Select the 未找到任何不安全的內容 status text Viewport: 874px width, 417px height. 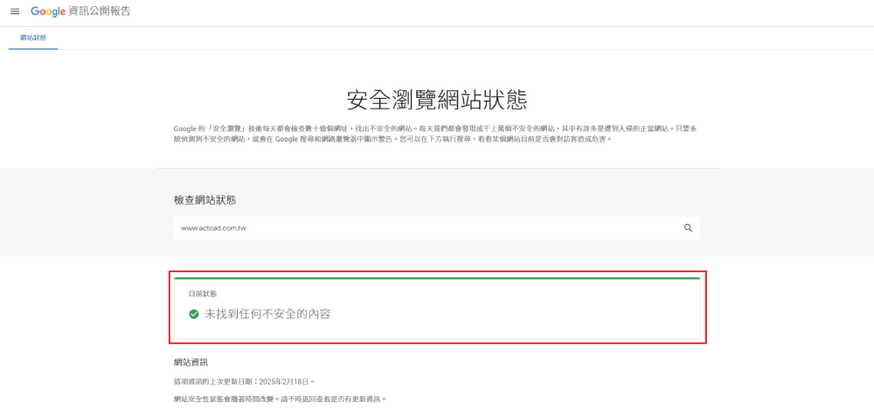[x=267, y=315]
